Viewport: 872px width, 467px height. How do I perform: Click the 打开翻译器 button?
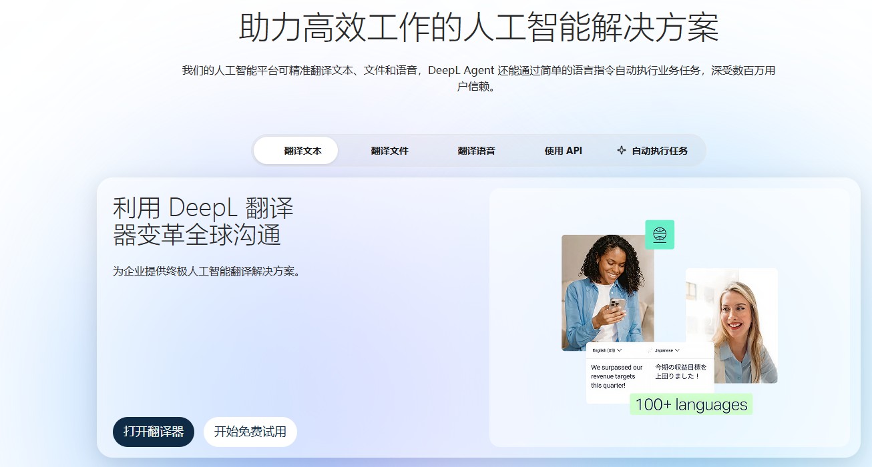click(x=153, y=432)
